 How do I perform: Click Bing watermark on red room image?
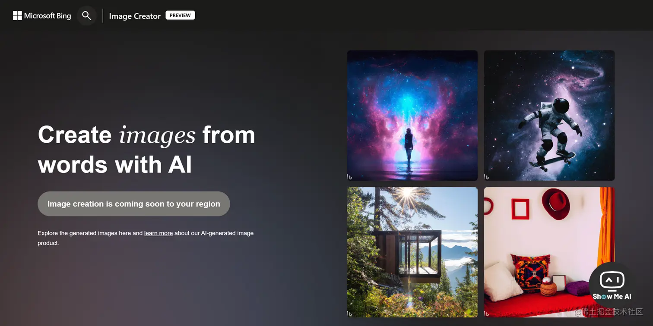[x=487, y=313]
